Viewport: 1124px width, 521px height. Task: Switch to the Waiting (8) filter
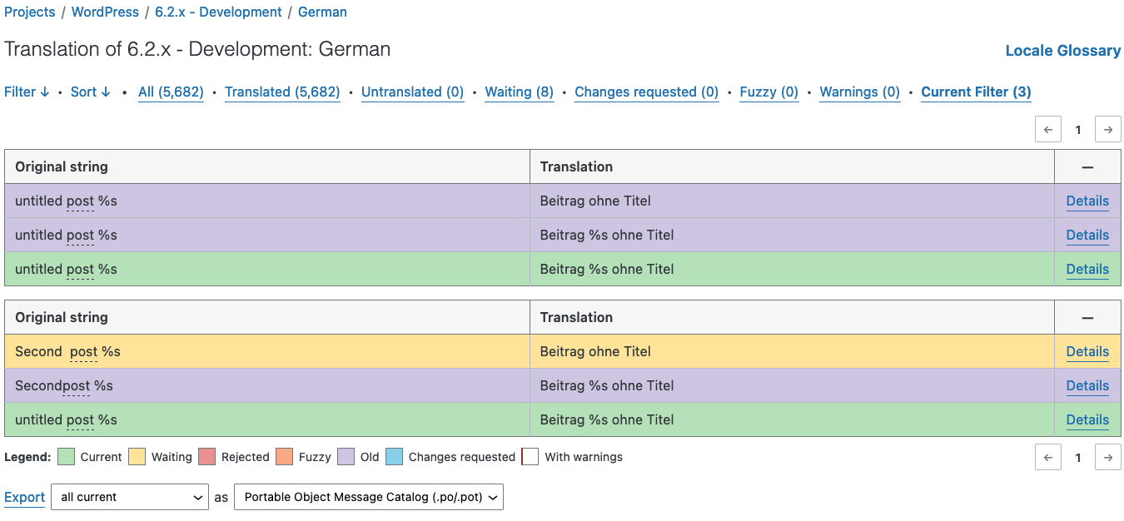[519, 92]
